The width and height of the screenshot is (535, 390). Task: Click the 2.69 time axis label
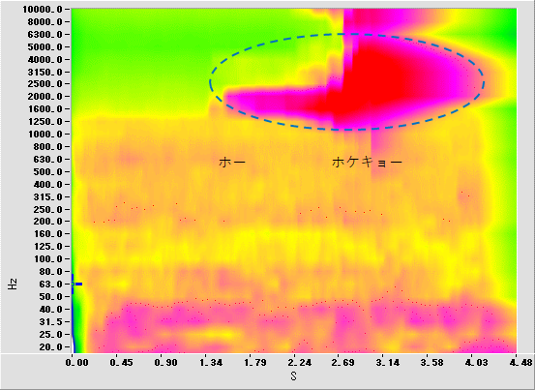[343, 362]
